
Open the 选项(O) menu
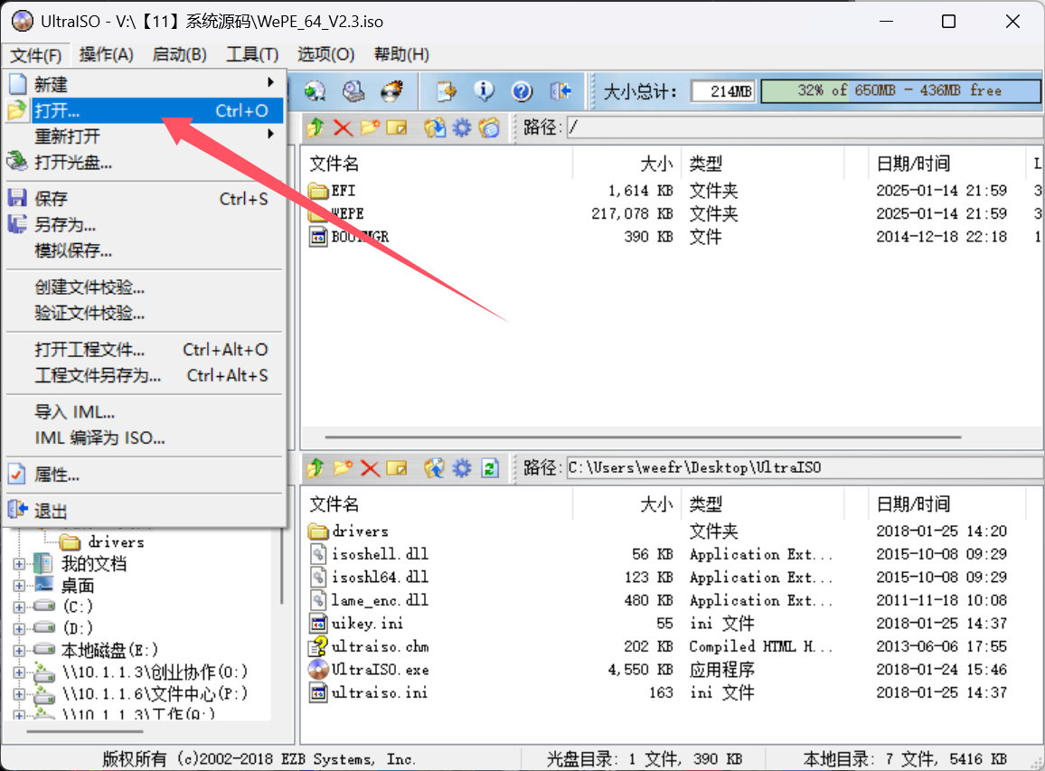[326, 54]
